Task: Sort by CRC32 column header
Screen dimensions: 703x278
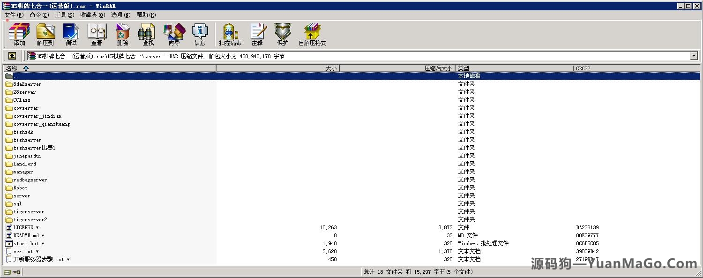Action: (x=583, y=68)
